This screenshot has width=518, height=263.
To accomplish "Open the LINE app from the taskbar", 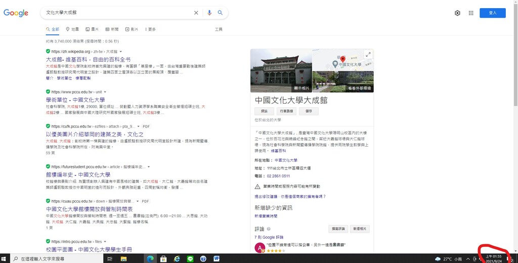I will pos(190,259).
